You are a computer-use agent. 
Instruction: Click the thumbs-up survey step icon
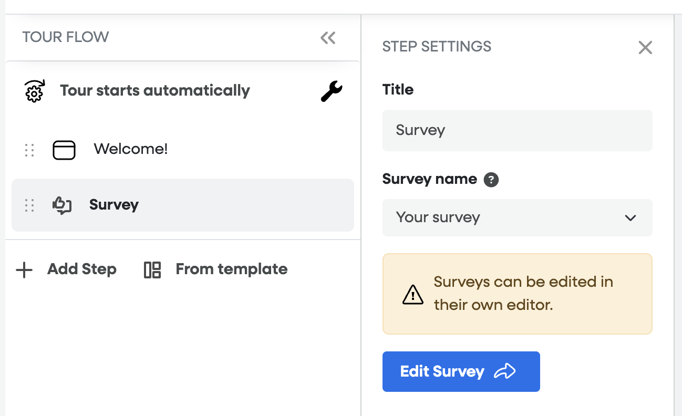62,205
